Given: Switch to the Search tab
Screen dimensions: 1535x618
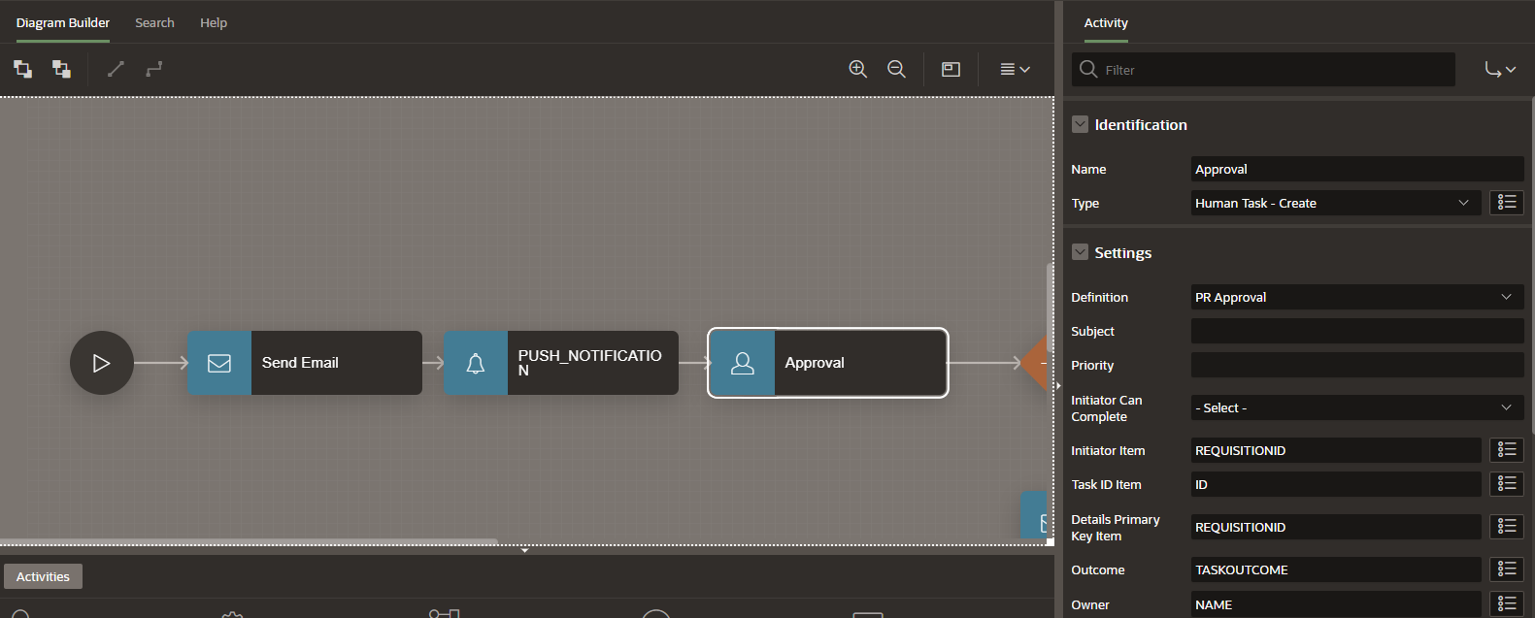Looking at the screenshot, I should click(154, 22).
